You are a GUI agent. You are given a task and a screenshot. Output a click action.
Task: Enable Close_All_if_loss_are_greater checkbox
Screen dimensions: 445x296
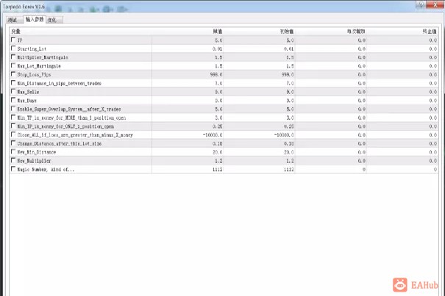pos(13,134)
